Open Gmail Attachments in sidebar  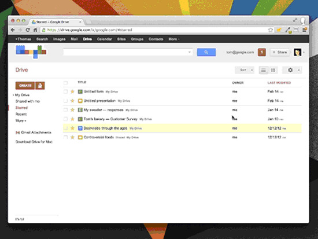36,133
